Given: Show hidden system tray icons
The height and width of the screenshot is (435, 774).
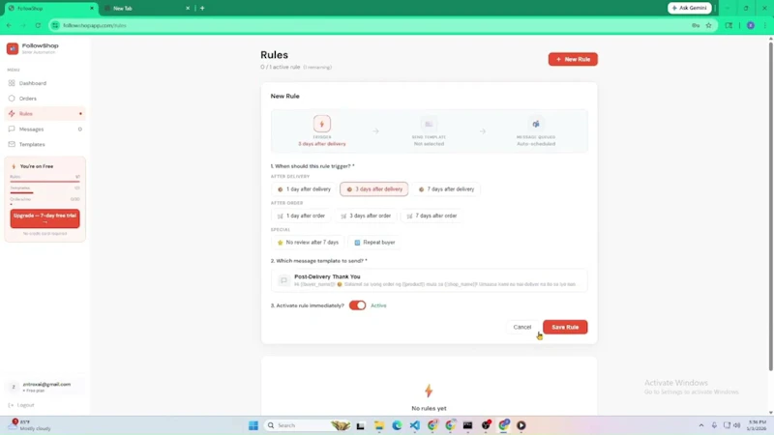Looking at the screenshot, I should [x=700, y=425].
